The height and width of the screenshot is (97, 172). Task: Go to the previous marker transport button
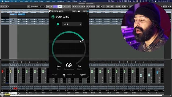(48, 6)
